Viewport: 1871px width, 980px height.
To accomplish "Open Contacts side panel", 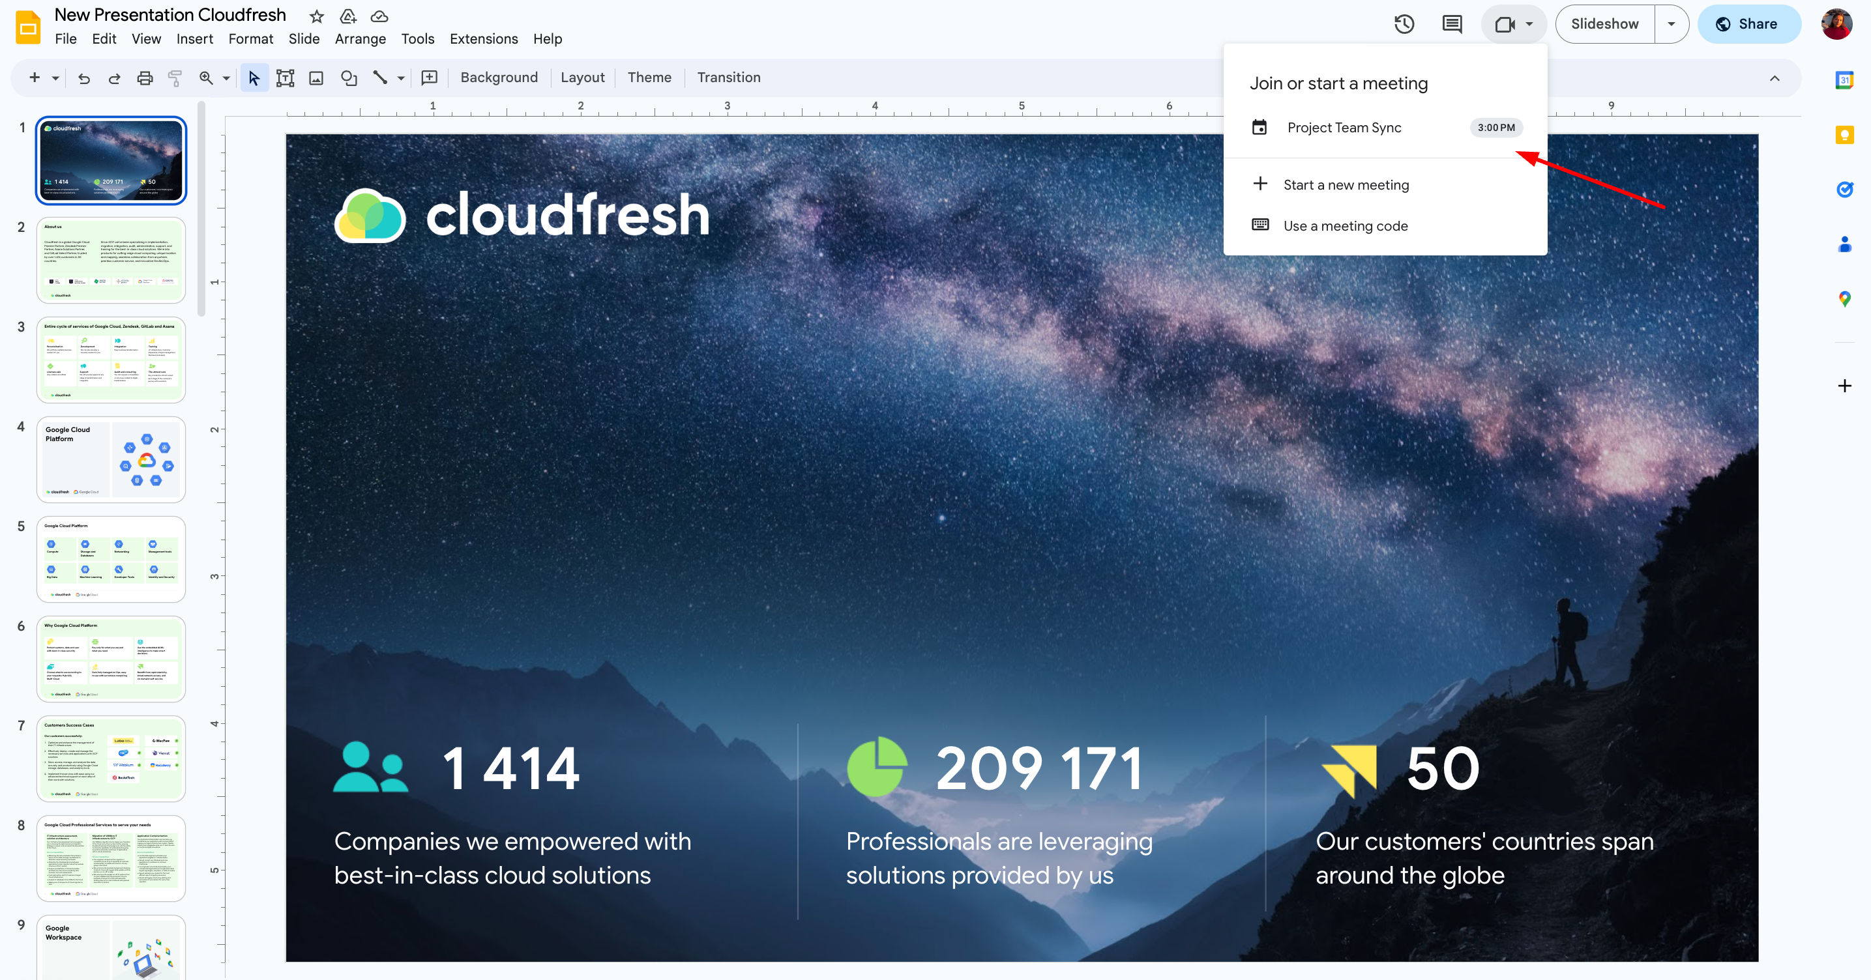I will [x=1844, y=244].
